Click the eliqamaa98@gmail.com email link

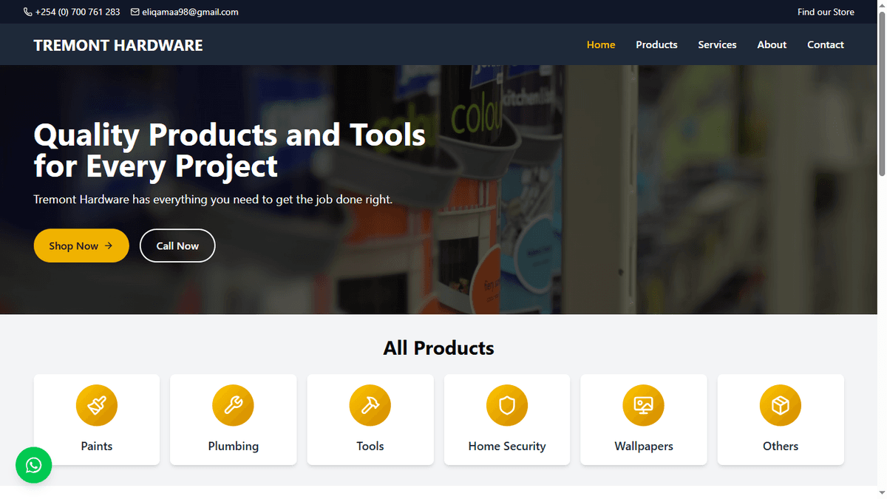(x=190, y=12)
